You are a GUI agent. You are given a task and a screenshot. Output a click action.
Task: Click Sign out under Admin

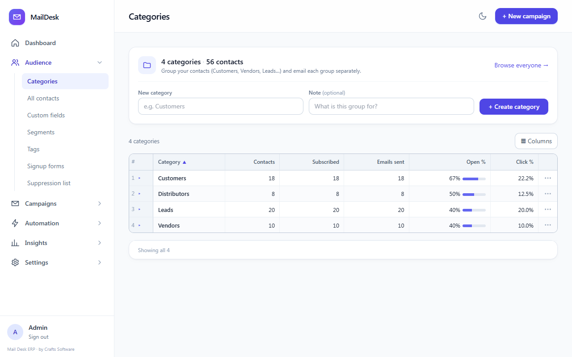[38, 337]
